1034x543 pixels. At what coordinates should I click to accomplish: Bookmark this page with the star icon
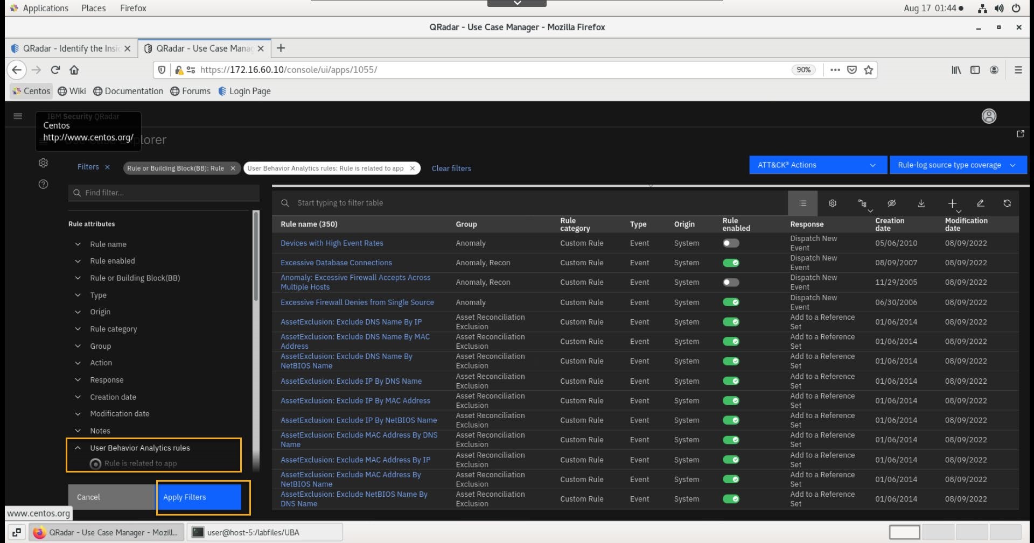coord(868,70)
